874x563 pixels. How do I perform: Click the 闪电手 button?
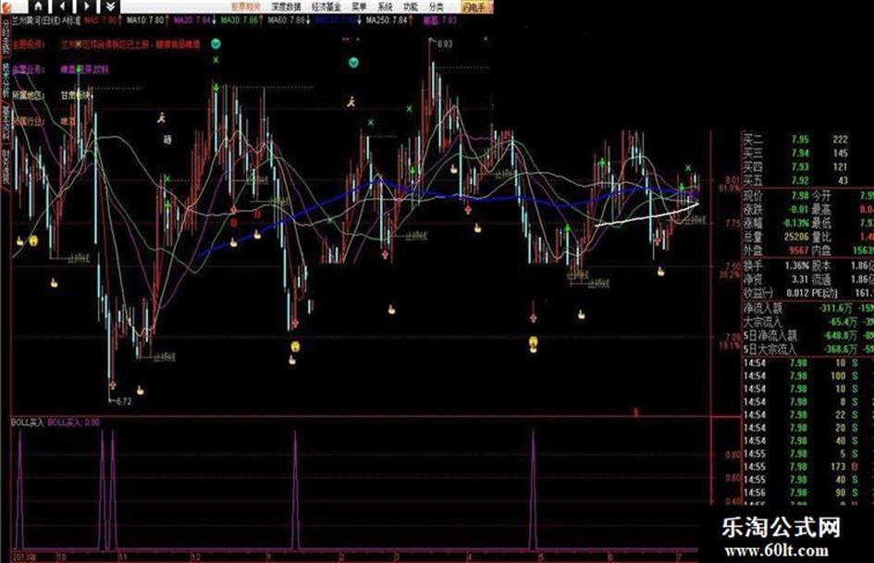(476, 6)
